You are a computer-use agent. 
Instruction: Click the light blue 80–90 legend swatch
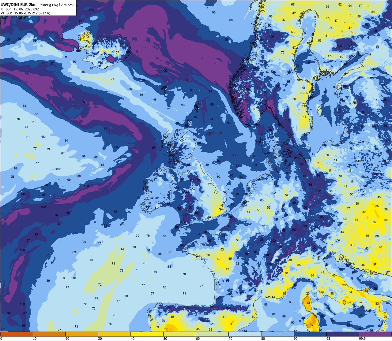coord(277,334)
